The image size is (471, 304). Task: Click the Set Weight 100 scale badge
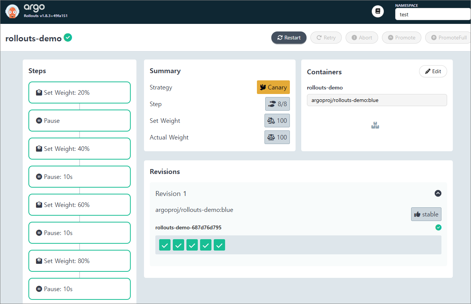coord(277,121)
